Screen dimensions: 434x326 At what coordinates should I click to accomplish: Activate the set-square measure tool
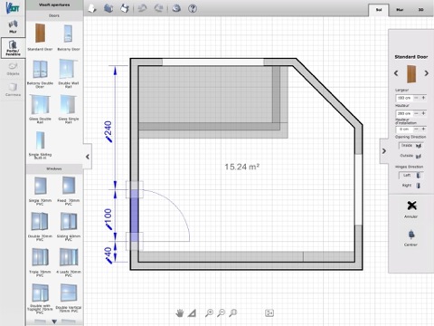point(192,313)
